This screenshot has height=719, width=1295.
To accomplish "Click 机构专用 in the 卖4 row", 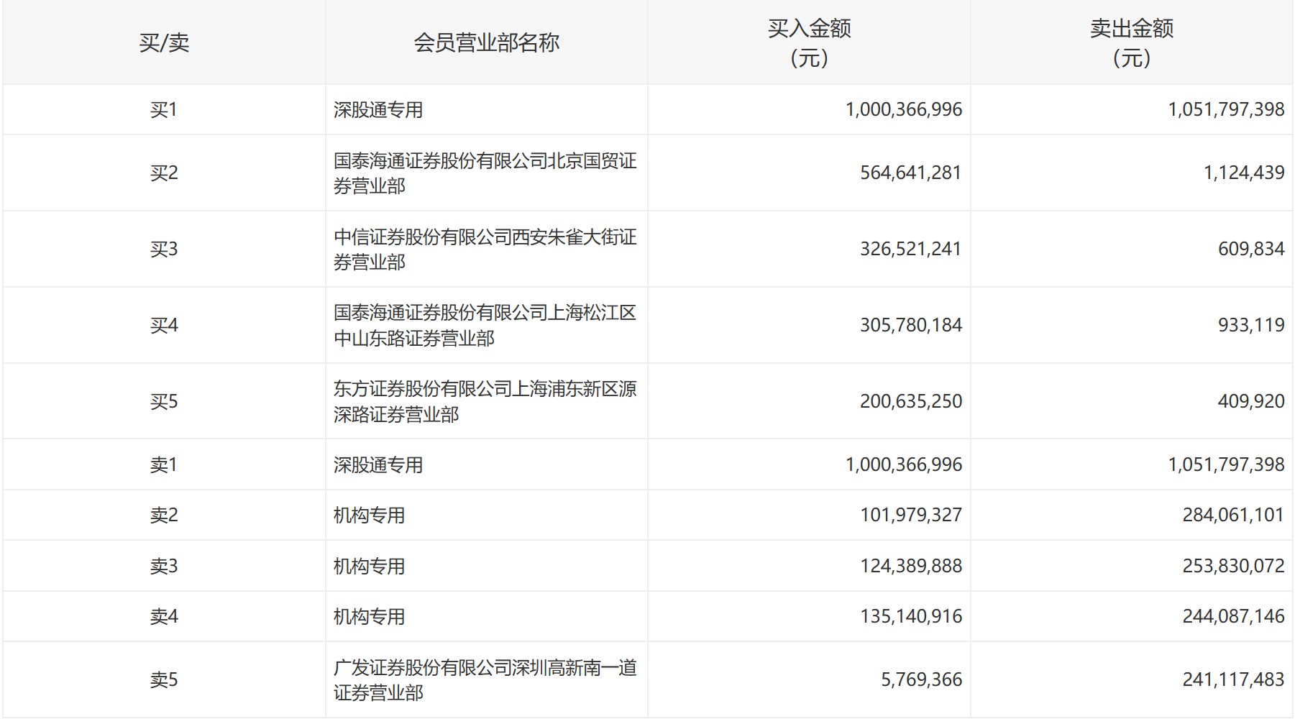I will 370,616.
